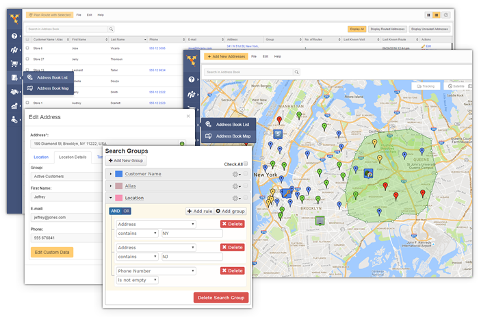479x317 pixels.
Task: Click the blue Customer Name color swatch
Action: [x=119, y=174]
